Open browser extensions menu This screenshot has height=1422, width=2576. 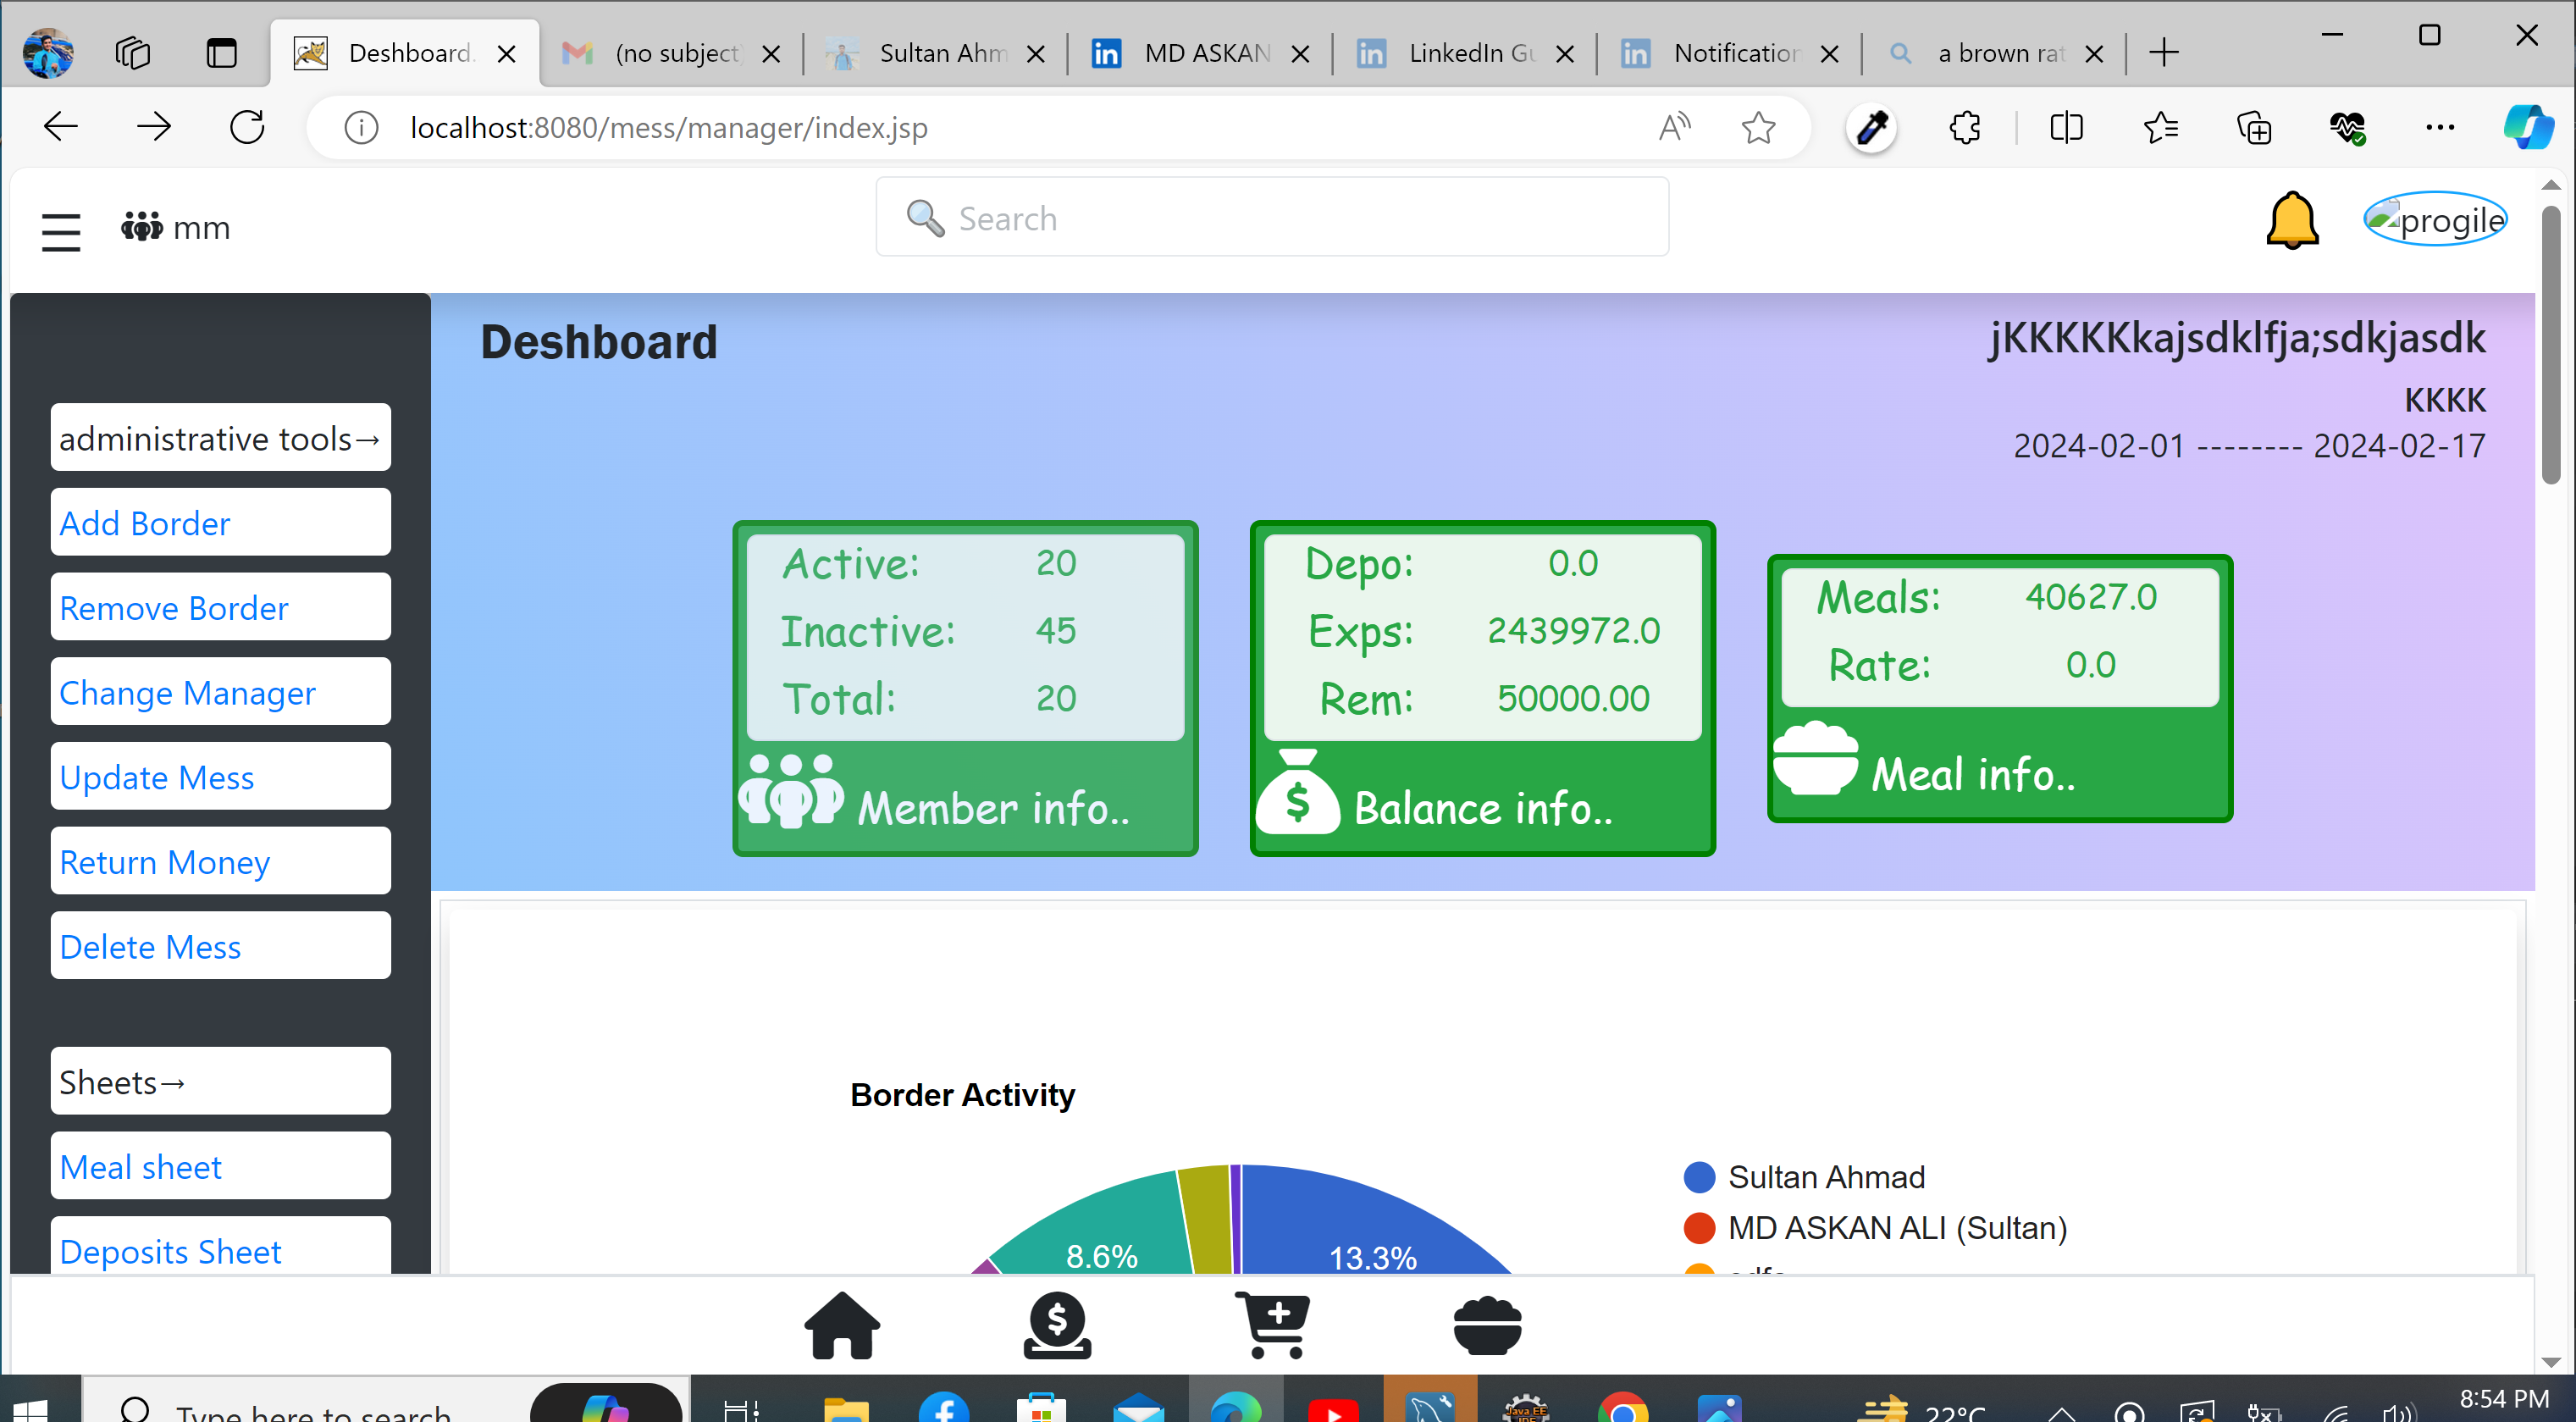click(x=1964, y=127)
